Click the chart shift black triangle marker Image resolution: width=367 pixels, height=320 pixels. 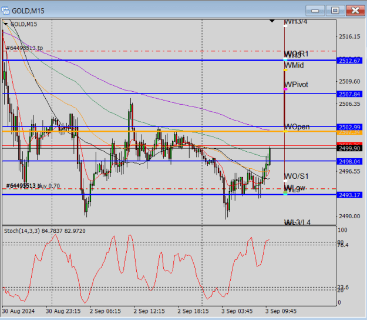click(272, 21)
